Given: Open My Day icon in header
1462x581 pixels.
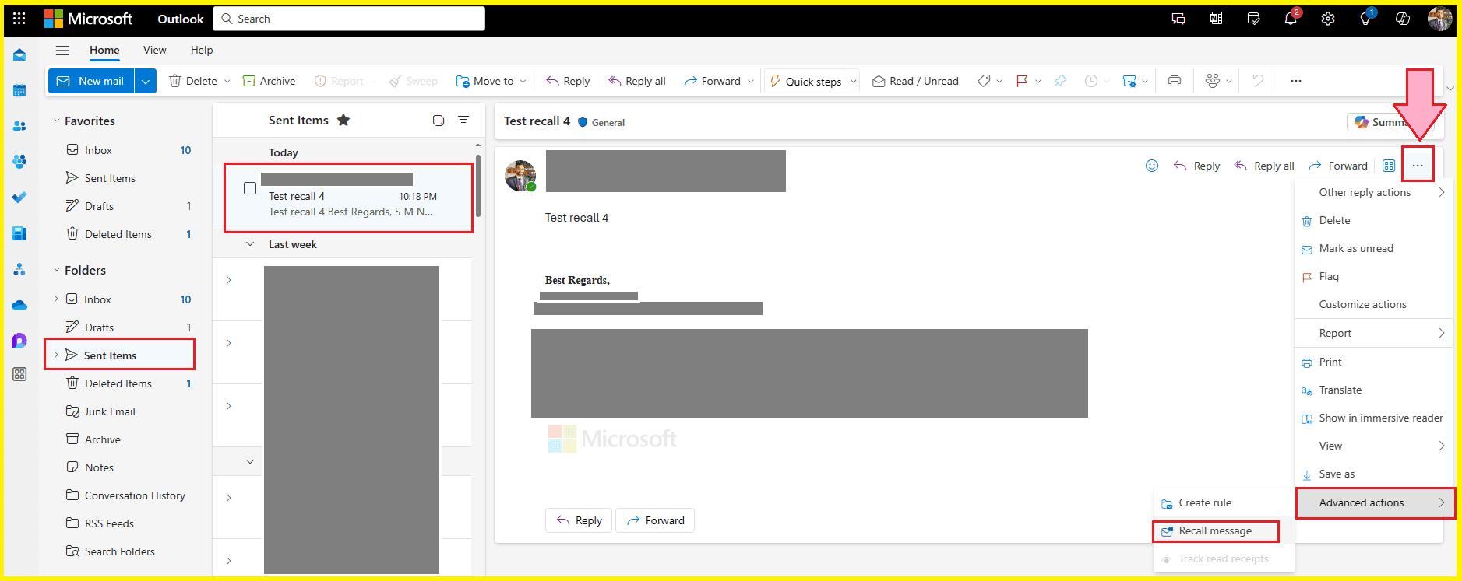Looking at the screenshot, I should coord(1253,19).
